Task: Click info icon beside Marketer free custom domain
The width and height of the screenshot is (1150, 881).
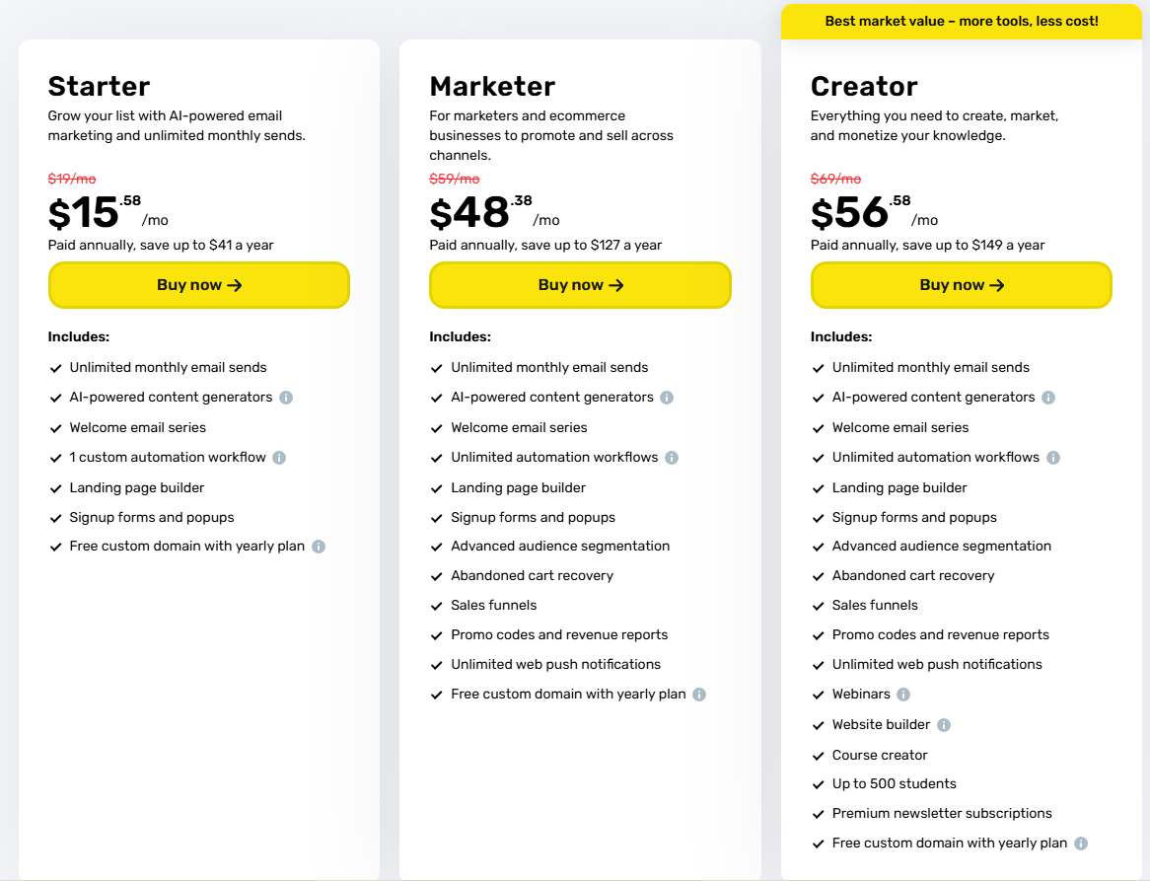Action: [x=699, y=695]
